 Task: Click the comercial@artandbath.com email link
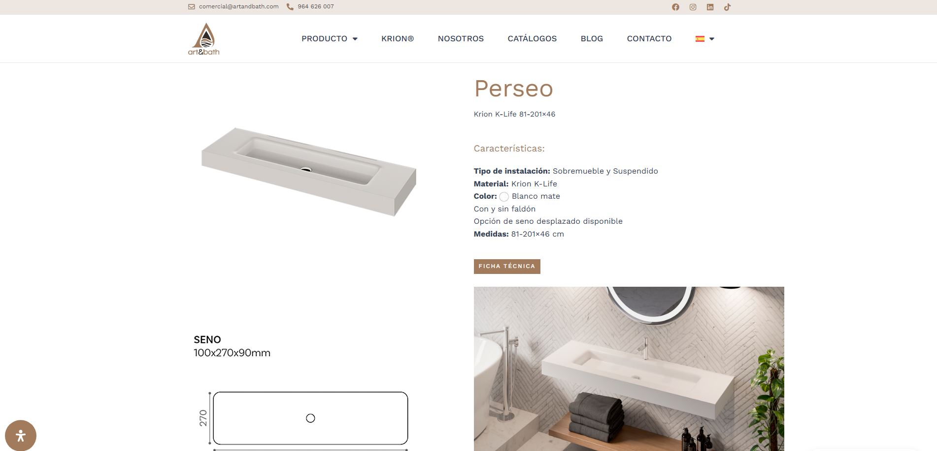239,7
